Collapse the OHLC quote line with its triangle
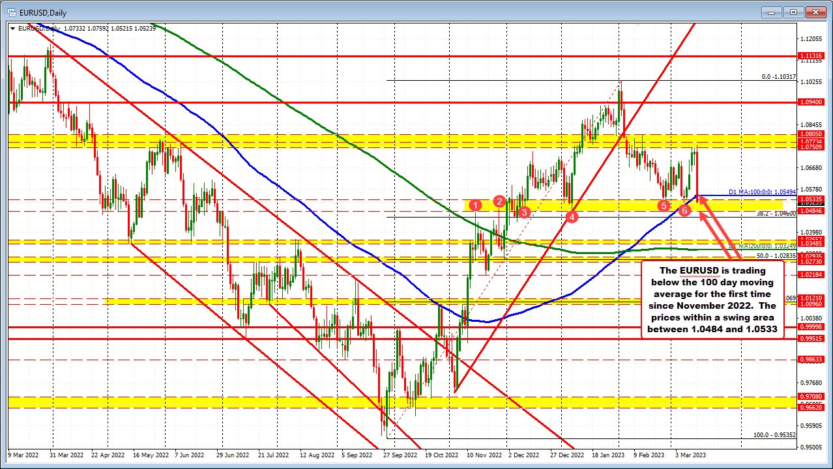833x469 pixels. tap(13, 28)
